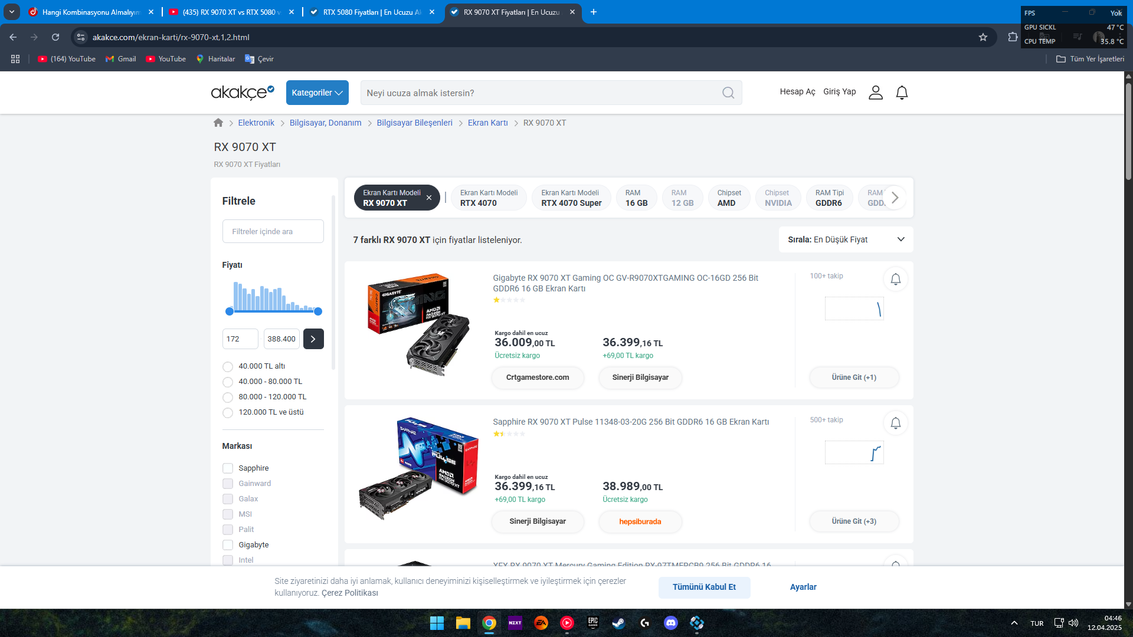
Task: Set price alarm bell for Sapphire Pulse
Action: [x=895, y=423]
